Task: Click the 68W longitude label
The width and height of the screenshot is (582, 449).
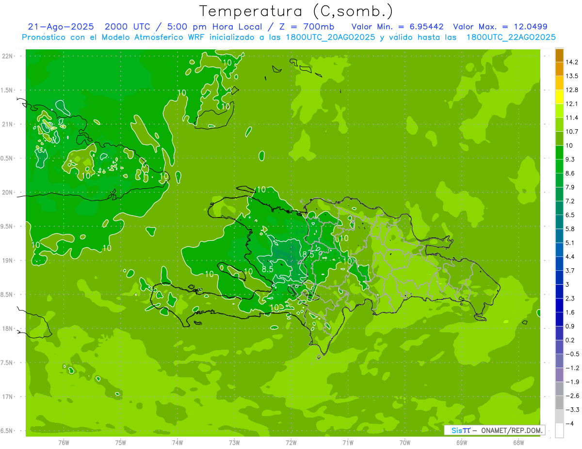Action: pyautogui.click(x=518, y=443)
